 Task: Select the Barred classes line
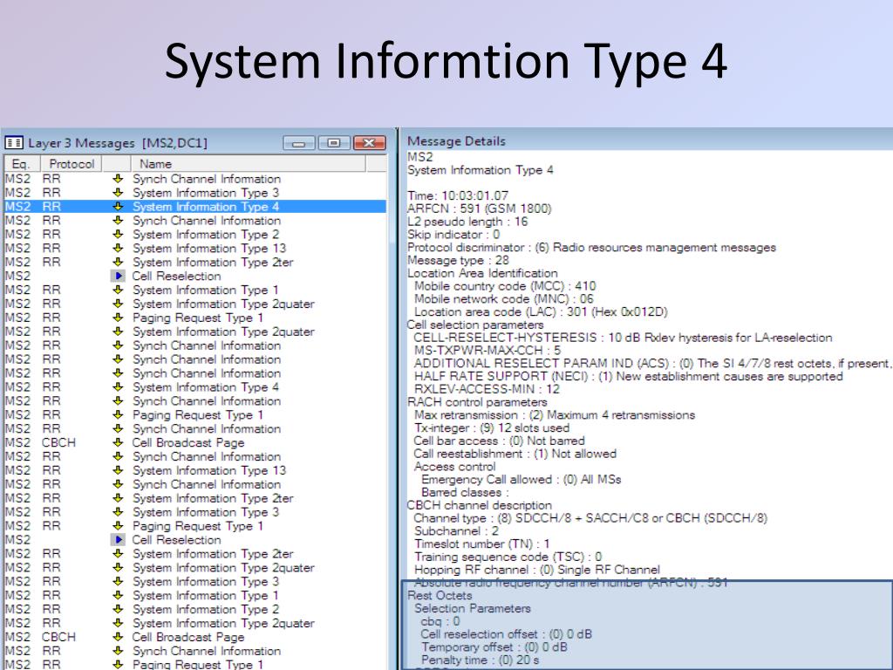465,492
